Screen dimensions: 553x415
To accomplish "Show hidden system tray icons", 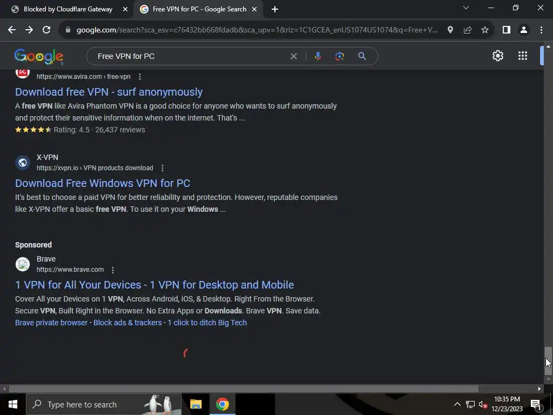I will [x=457, y=404].
